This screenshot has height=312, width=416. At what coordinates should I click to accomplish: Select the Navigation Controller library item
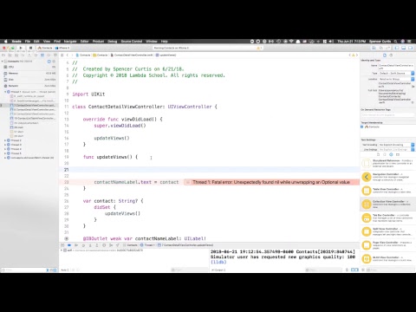pyautogui.click(x=388, y=177)
